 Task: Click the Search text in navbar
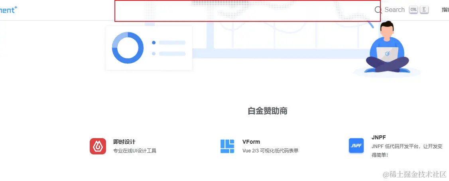395,10
